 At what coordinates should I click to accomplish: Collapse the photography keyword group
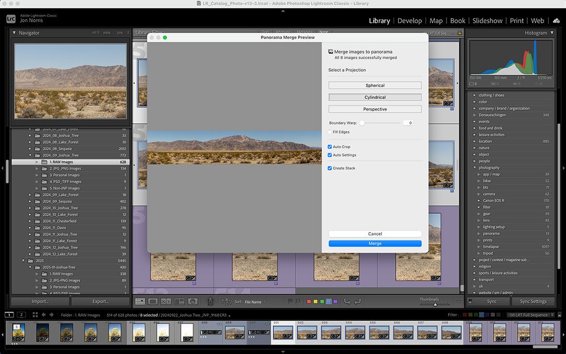click(x=475, y=168)
